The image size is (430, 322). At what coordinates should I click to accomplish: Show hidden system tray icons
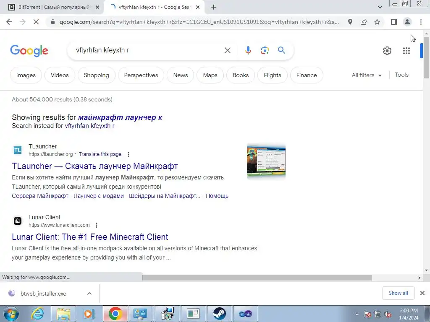pyautogui.click(x=357, y=314)
